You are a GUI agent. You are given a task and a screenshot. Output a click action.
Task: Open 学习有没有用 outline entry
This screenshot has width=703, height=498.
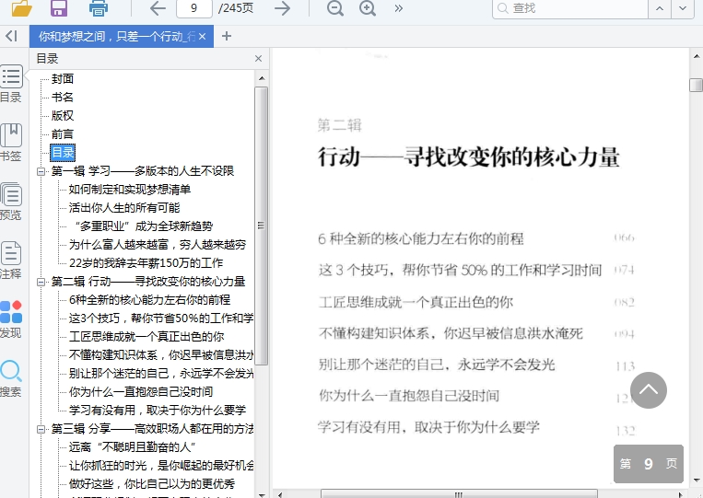tap(158, 411)
